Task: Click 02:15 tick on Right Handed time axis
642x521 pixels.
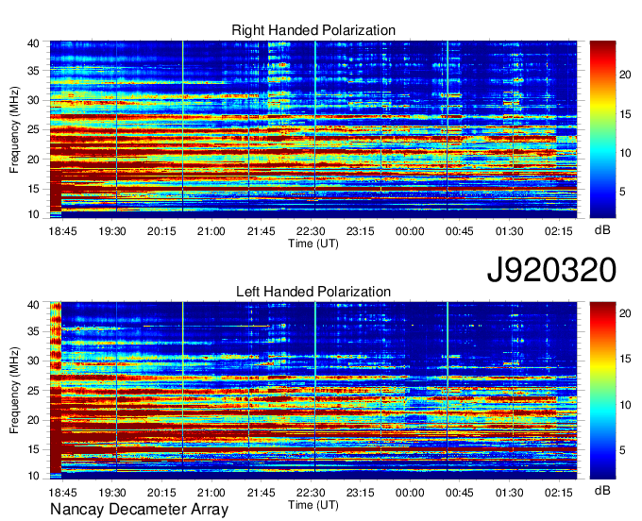Action: 559,231
